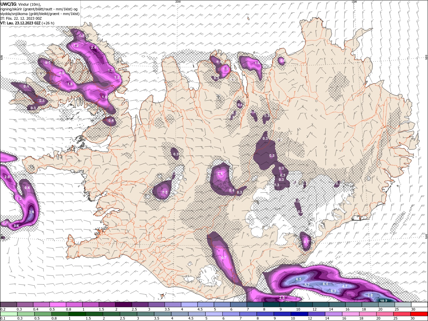
Task: Click the 3.4 precipitation value at the left edge
Action: click(16, 226)
